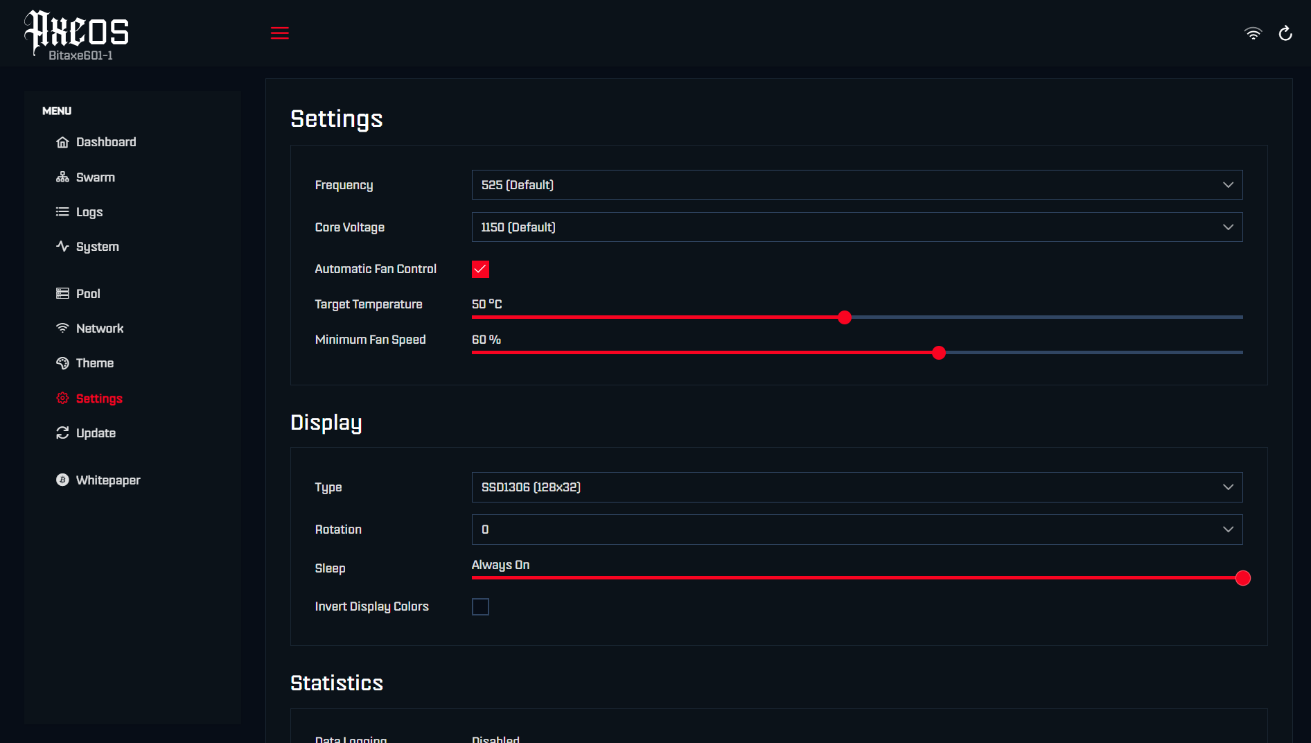The image size is (1311, 743).
Task: Open the Frequency dropdown
Action: coord(856,185)
